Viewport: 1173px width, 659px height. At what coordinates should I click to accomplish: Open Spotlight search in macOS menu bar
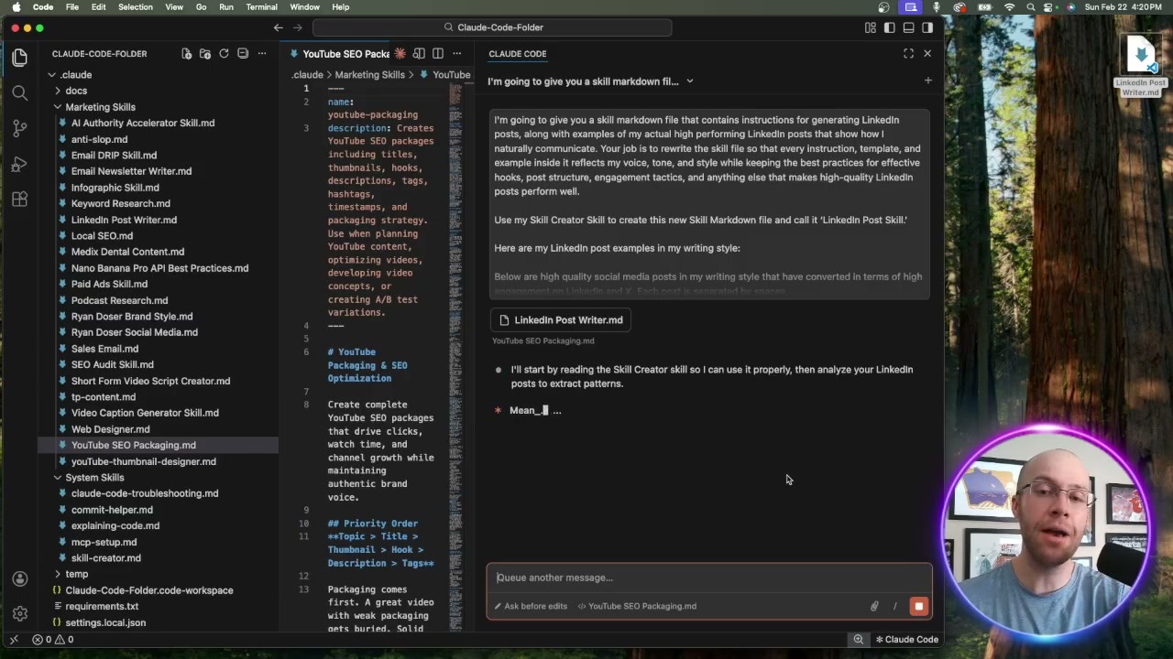click(1031, 7)
